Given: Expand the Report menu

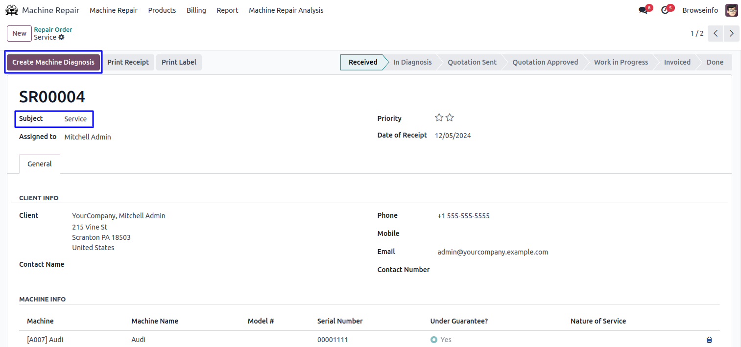Looking at the screenshot, I should 227,10.
